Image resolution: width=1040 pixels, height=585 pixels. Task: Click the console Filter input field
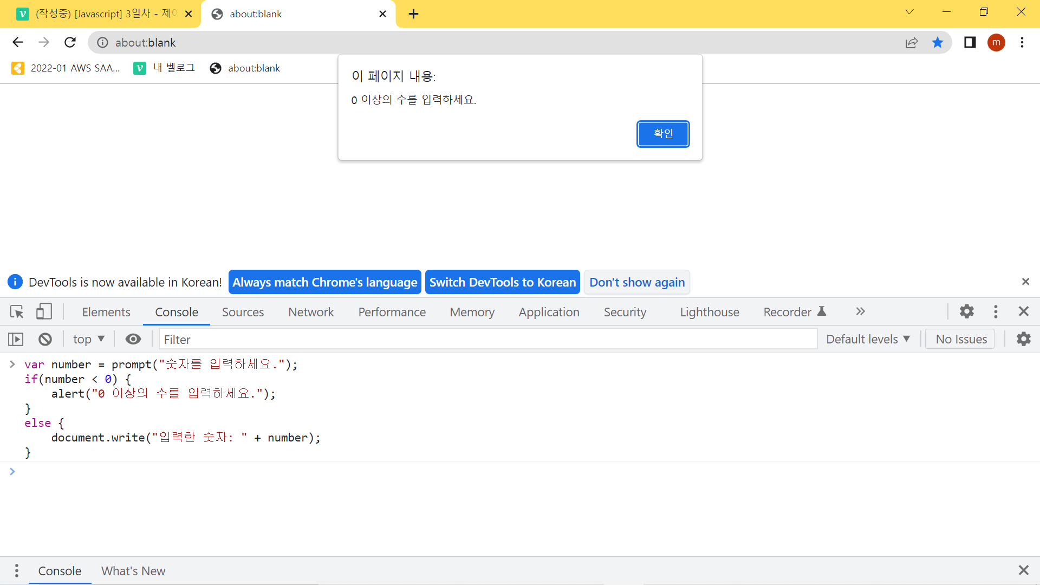pyautogui.click(x=487, y=340)
